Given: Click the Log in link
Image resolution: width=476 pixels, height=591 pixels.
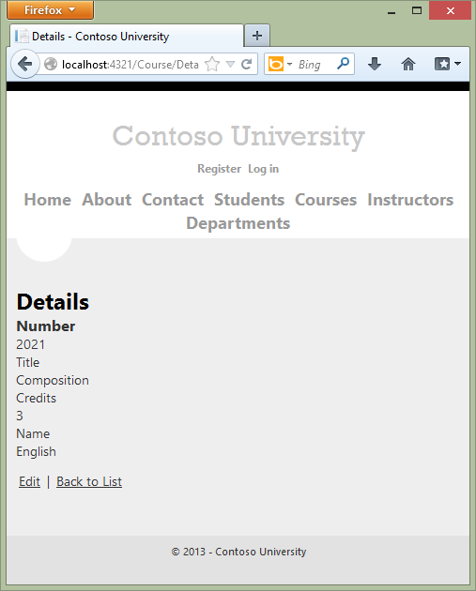Looking at the screenshot, I should pyautogui.click(x=263, y=169).
